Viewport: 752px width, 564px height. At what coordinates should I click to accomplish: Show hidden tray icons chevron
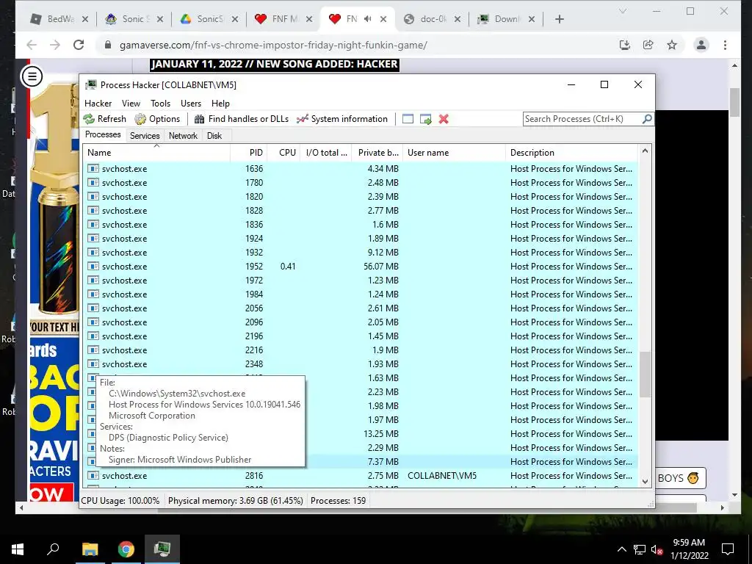621,549
